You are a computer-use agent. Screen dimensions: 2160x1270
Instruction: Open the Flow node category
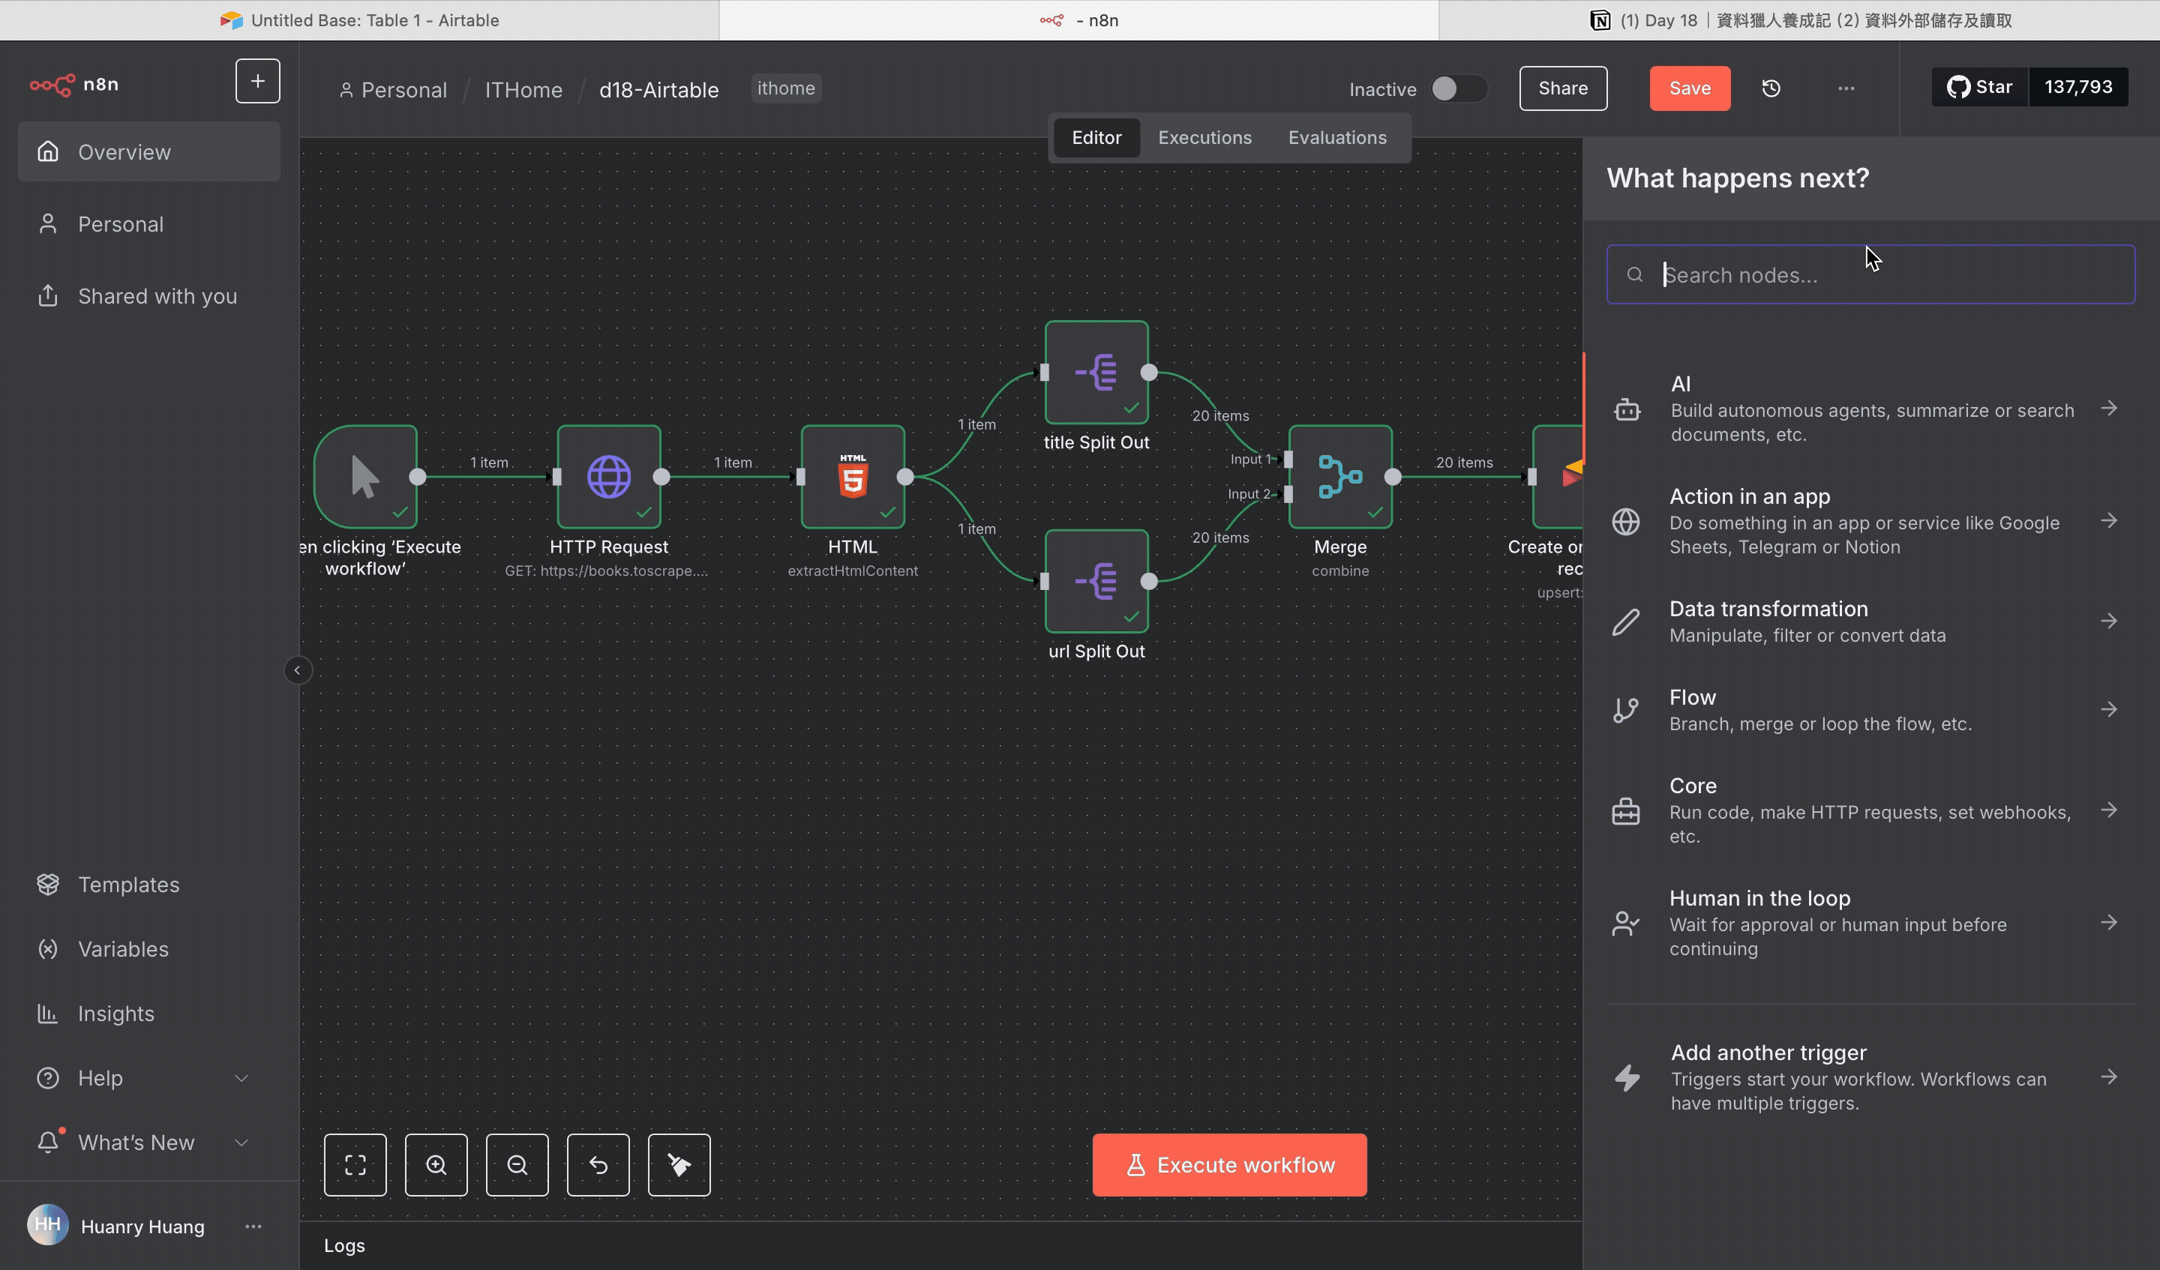[x=1870, y=709]
